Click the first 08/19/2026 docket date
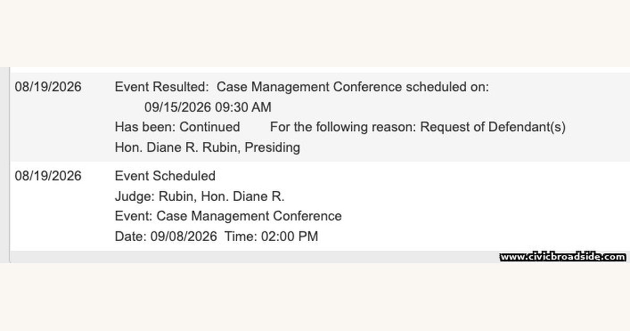This screenshot has width=630, height=331. (48, 87)
